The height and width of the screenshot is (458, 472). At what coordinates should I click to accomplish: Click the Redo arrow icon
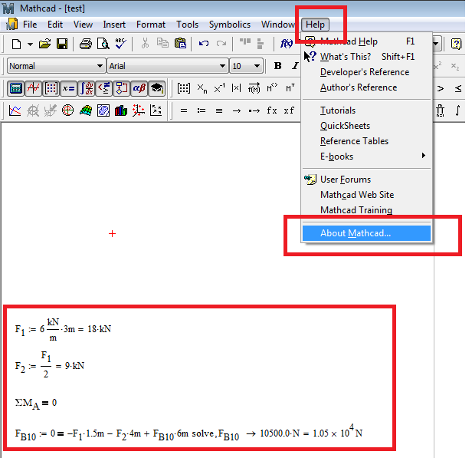point(221,44)
